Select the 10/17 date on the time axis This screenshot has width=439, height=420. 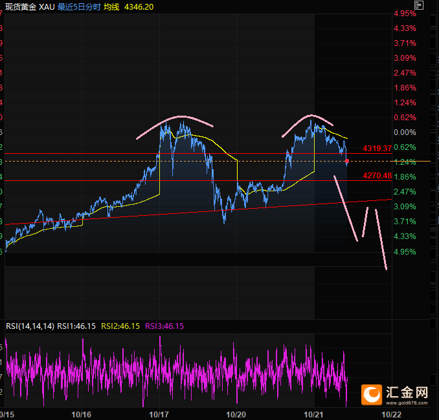point(159,414)
